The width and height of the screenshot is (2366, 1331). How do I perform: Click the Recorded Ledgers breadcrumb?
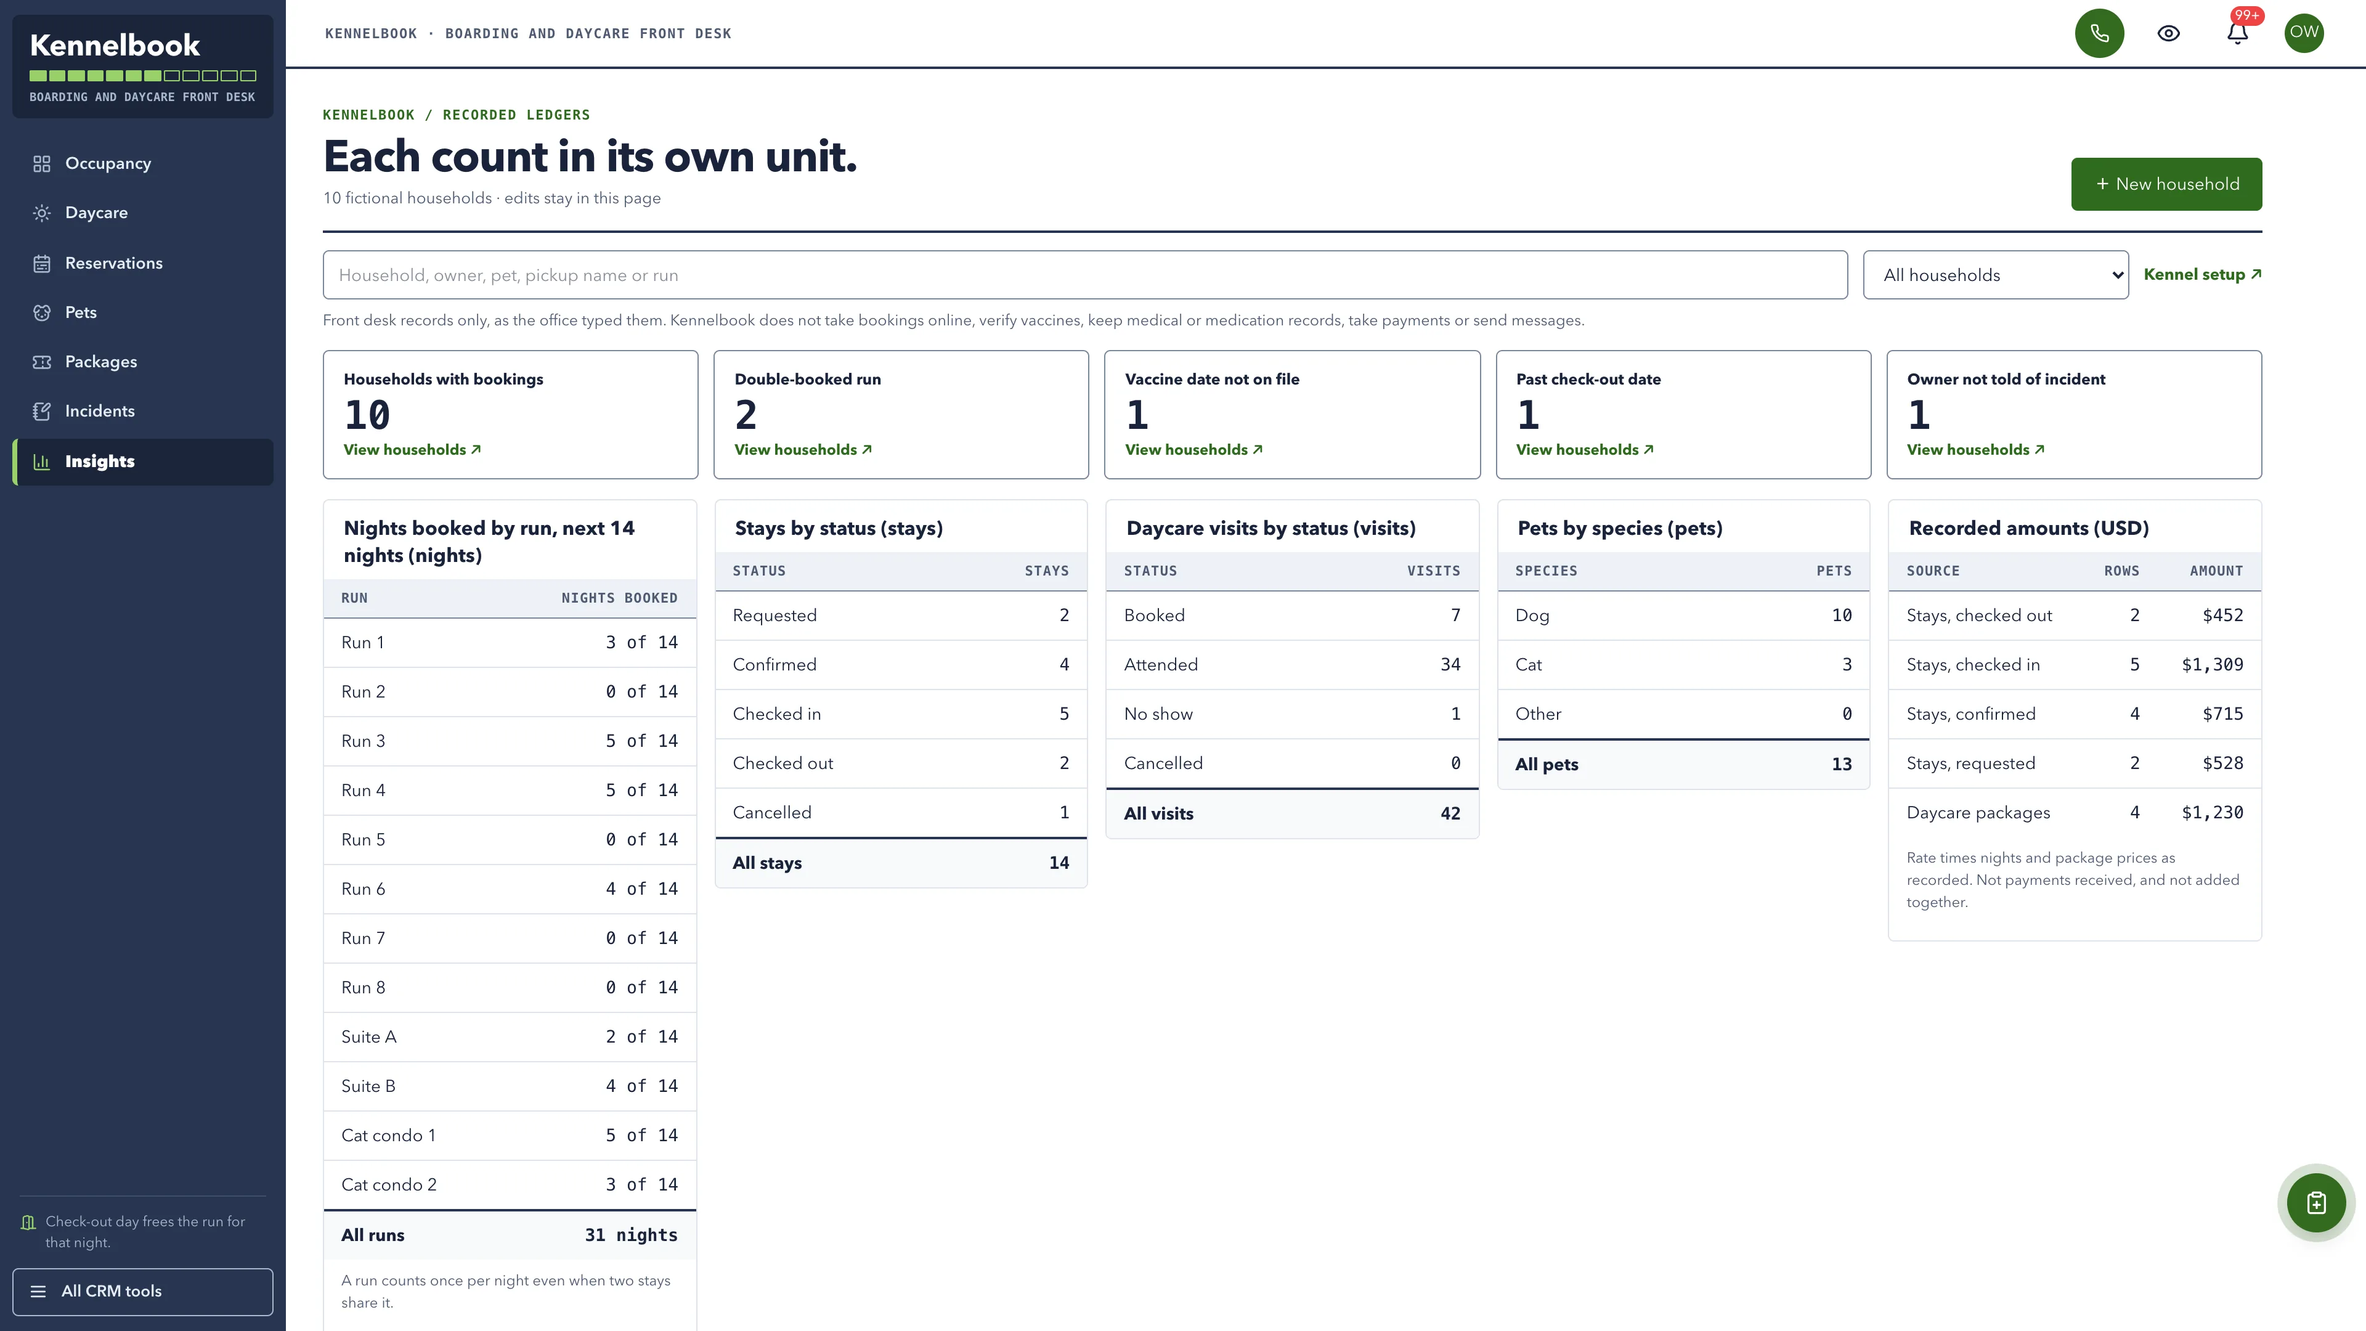pos(516,115)
